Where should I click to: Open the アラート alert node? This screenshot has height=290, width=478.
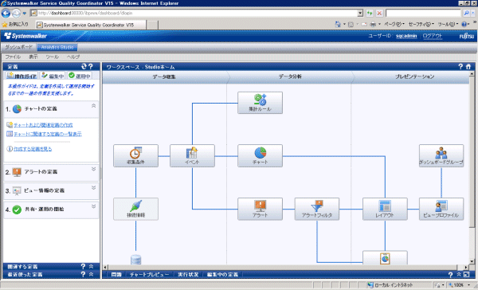260,209
